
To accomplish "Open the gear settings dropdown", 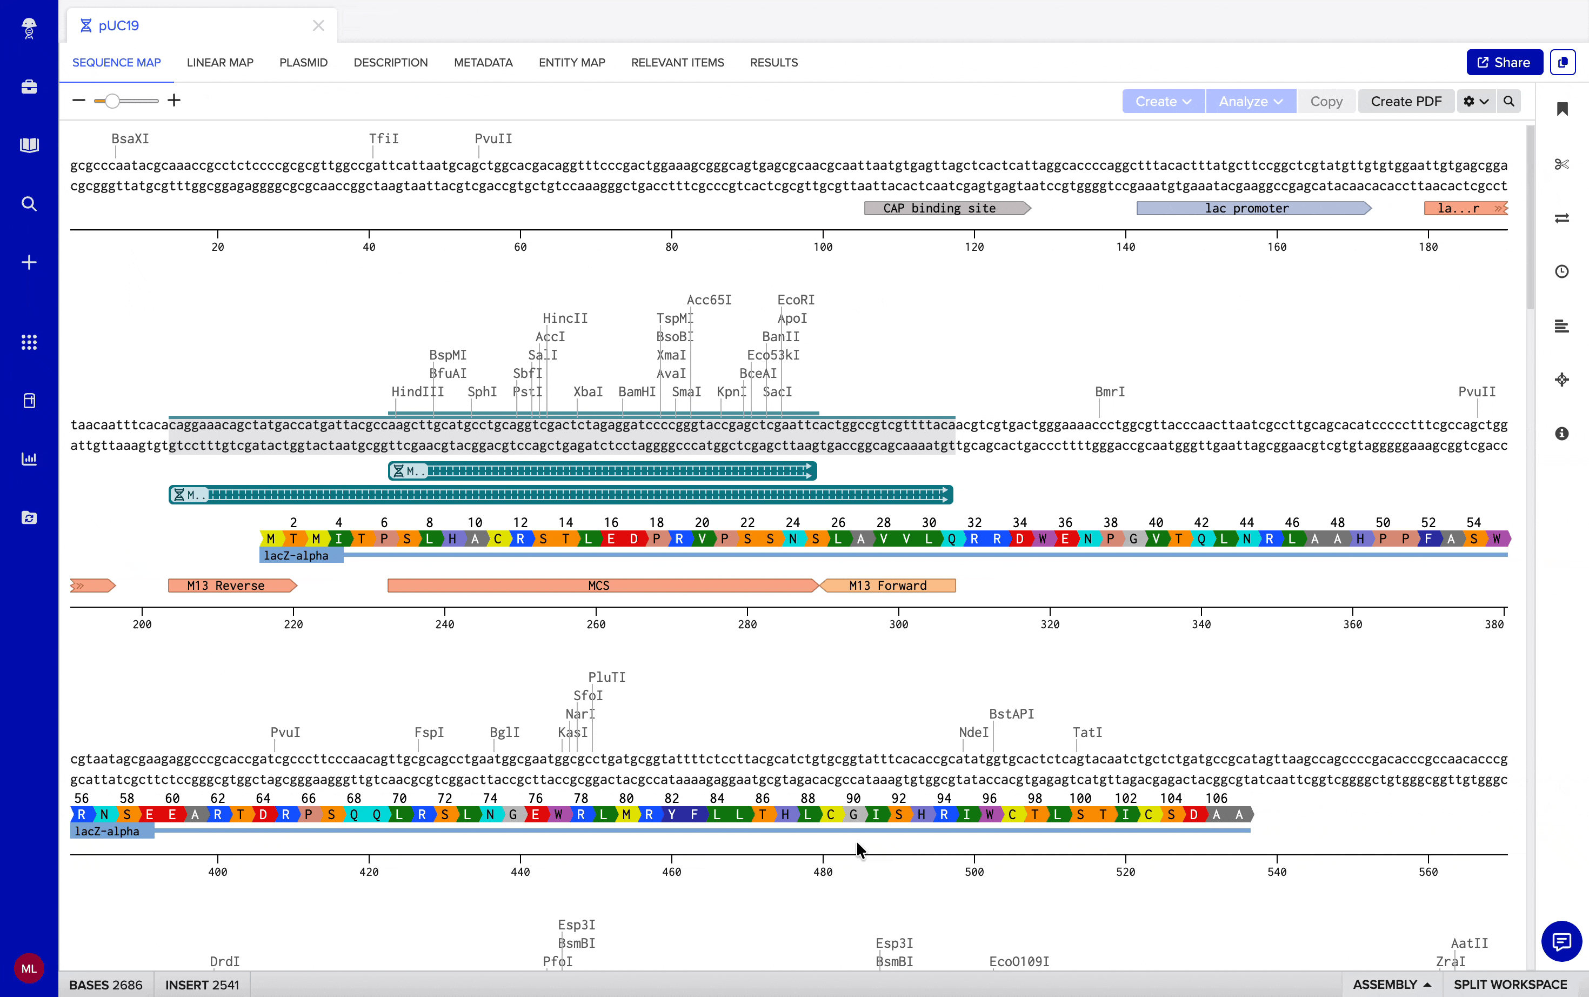I will (1475, 101).
